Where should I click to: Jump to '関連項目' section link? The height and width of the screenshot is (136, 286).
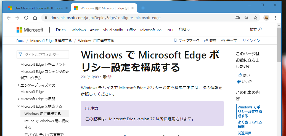tap(245, 133)
